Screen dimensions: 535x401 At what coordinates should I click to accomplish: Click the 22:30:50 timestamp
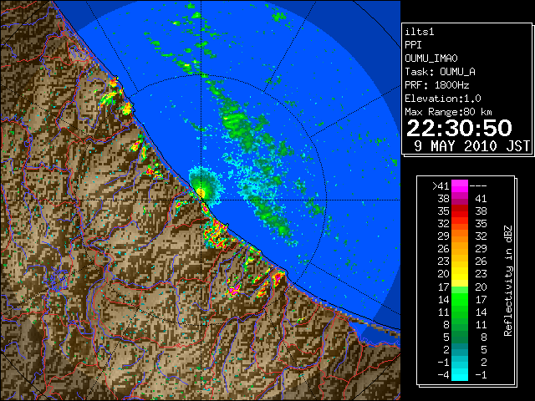[x=459, y=128]
